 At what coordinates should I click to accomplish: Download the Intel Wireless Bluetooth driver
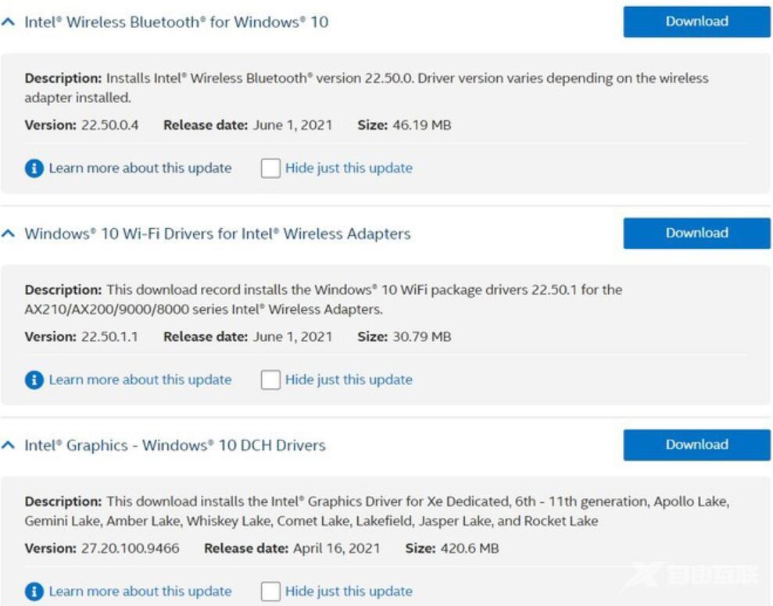pos(695,21)
